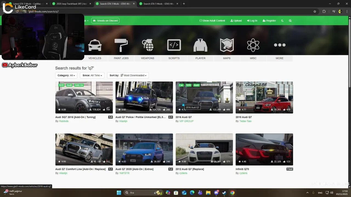Open Audi Q7 Police unmarked thumbnail
351x197 pixels.
click(144, 97)
